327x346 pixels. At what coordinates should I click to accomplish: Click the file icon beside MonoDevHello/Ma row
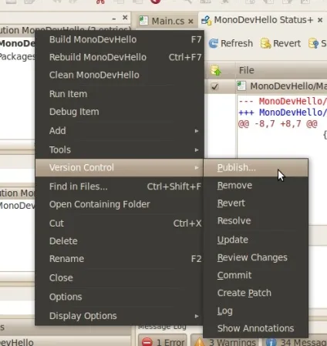(x=241, y=86)
